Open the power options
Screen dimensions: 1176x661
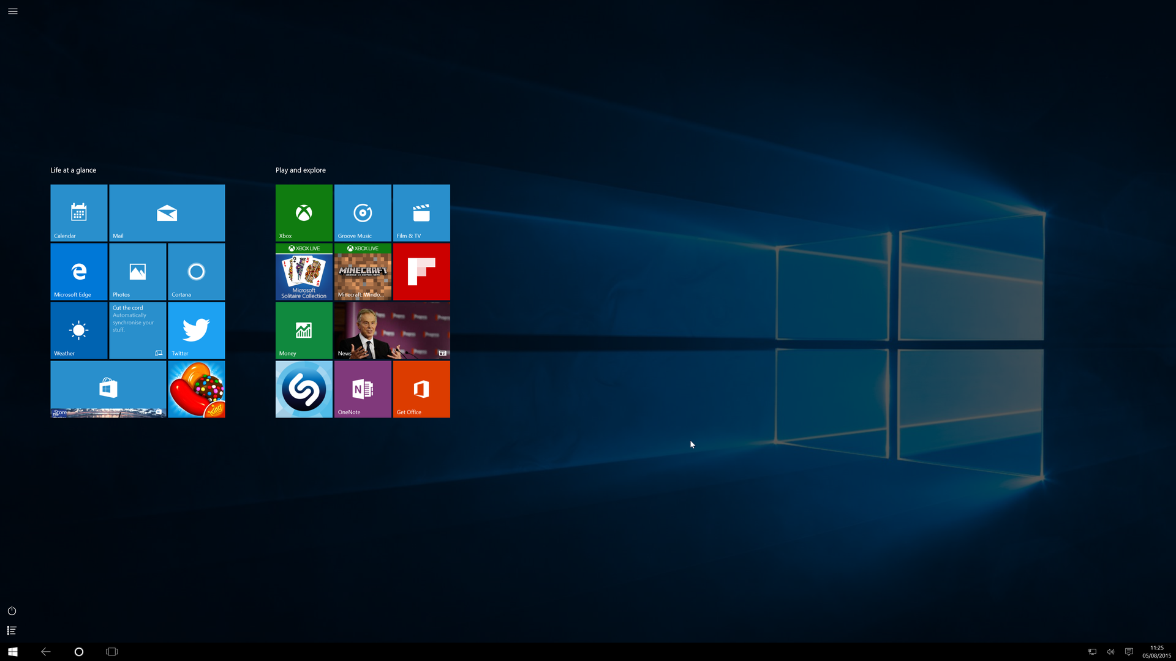pyautogui.click(x=11, y=610)
